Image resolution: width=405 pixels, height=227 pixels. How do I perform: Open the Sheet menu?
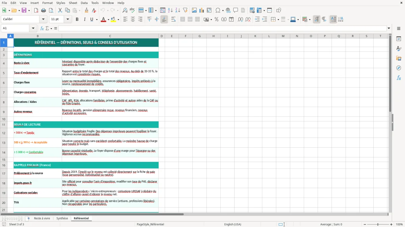73,3
